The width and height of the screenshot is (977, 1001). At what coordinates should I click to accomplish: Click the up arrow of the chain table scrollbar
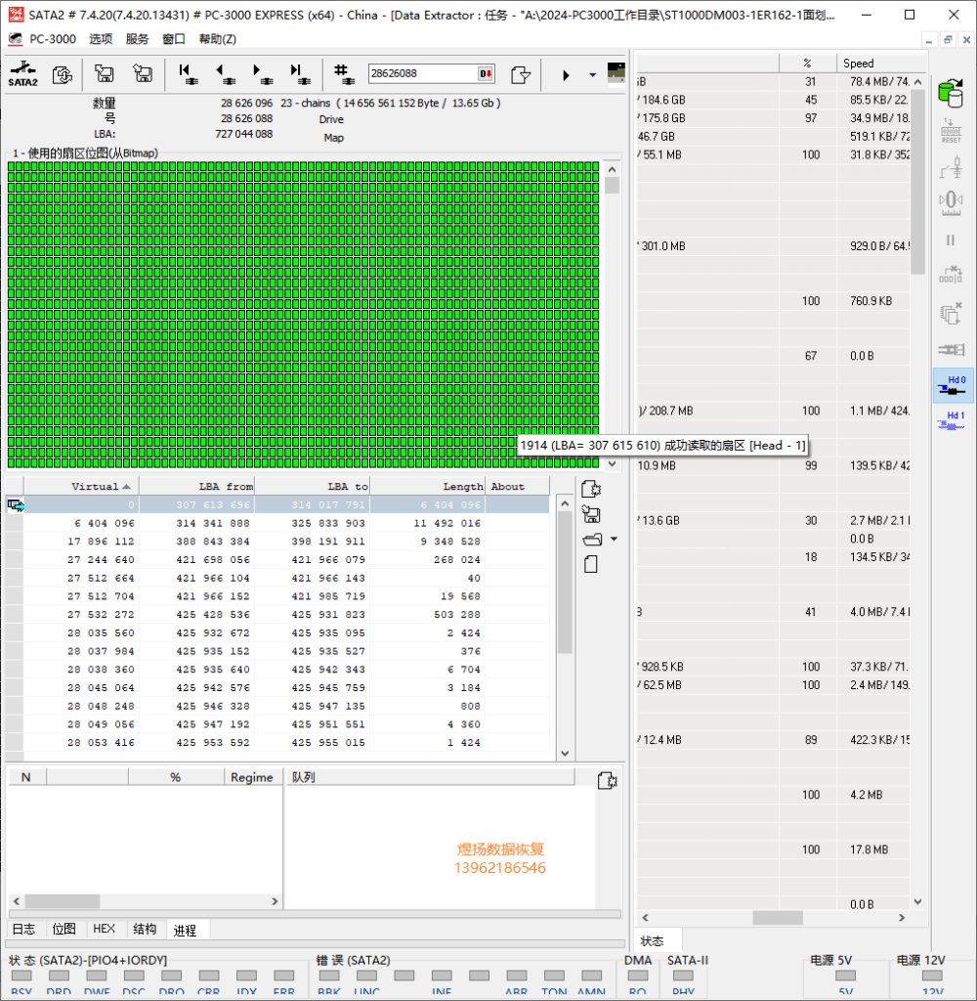pos(565,503)
